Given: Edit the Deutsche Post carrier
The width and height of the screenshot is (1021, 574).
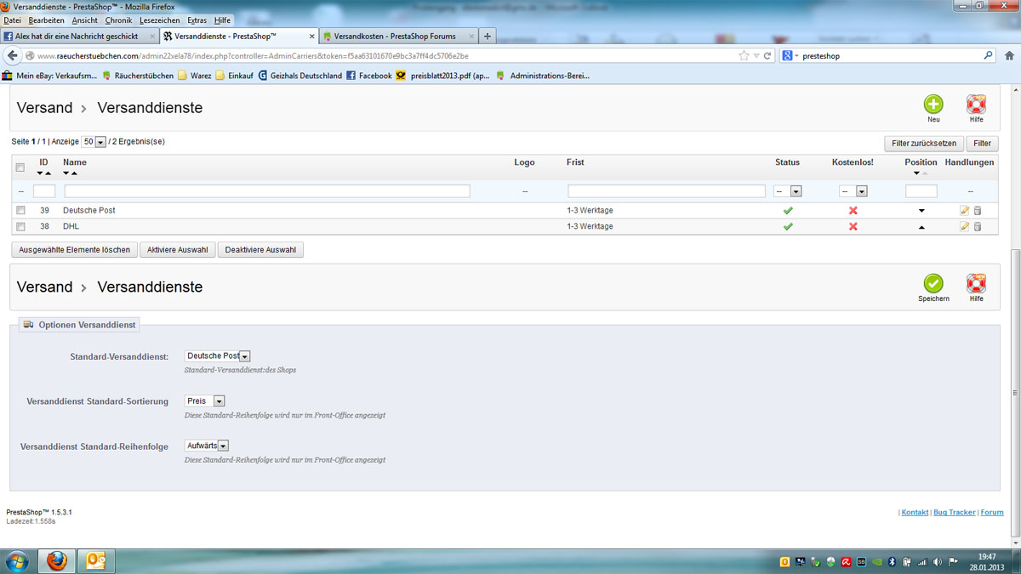Looking at the screenshot, I should [x=964, y=210].
